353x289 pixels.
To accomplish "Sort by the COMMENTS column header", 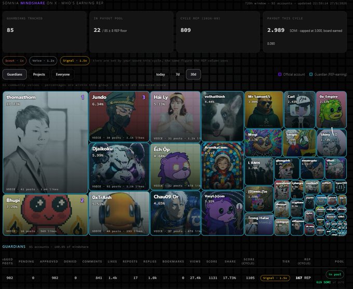I will click(x=92, y=261).
